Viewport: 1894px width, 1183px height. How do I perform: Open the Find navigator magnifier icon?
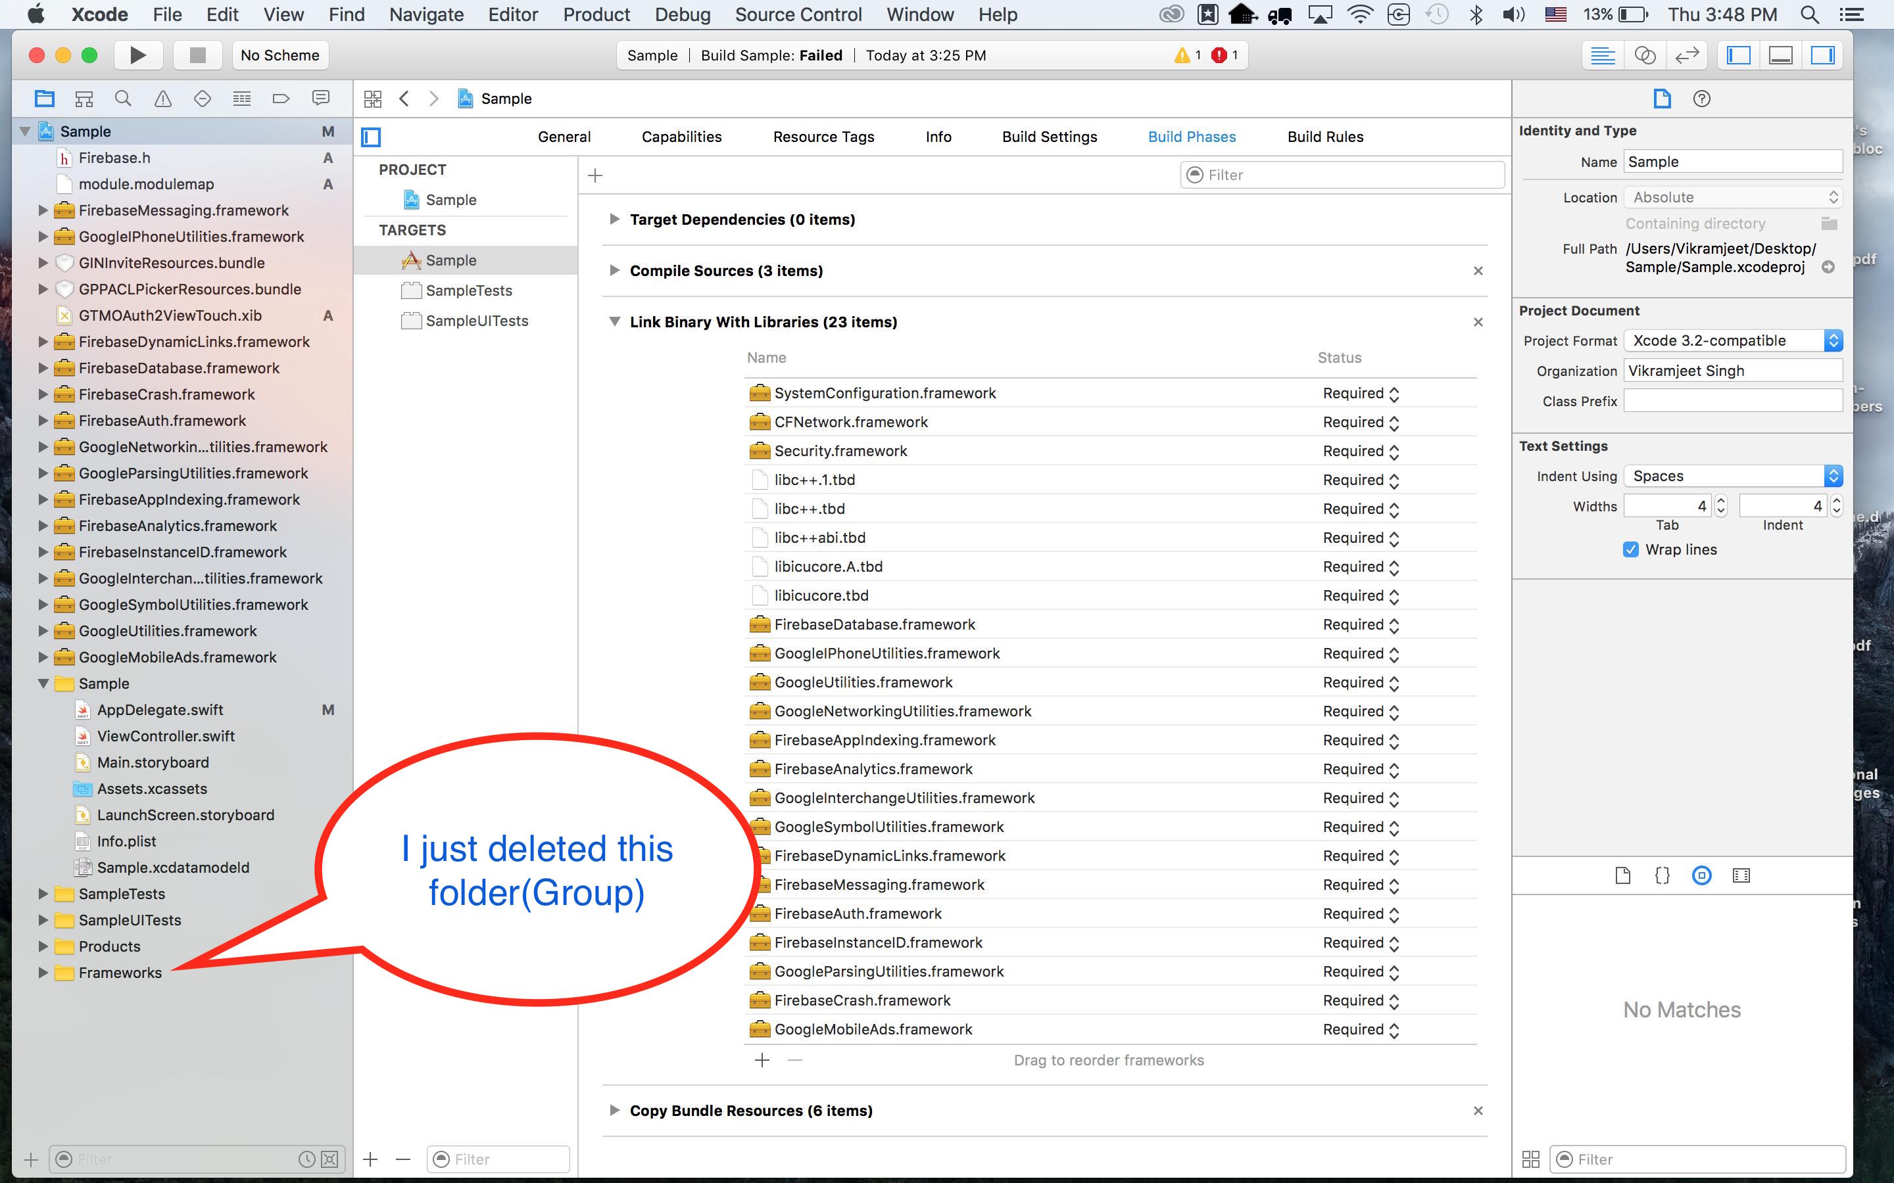click(123, 99)
